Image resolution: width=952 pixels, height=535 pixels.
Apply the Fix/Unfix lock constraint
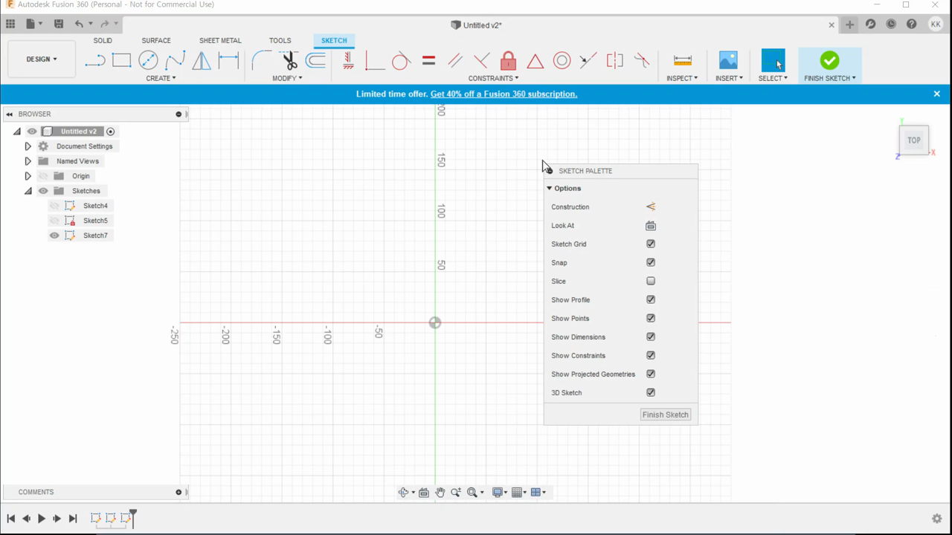[x=508, y=61]
